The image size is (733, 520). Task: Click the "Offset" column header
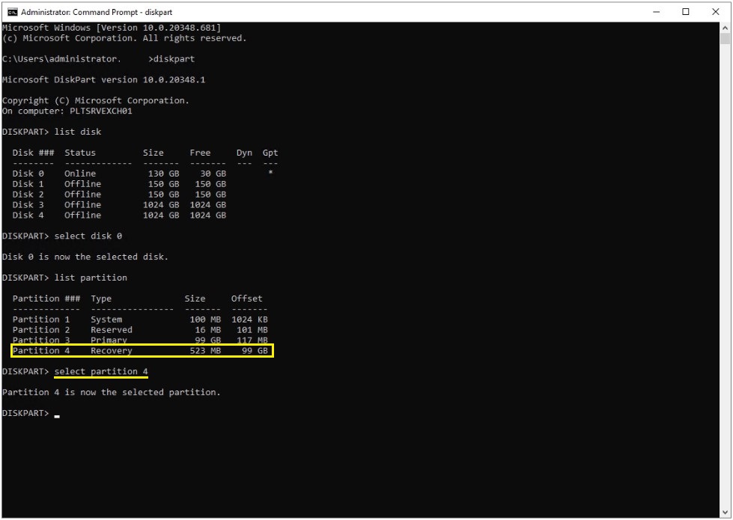tap(247, 299)
